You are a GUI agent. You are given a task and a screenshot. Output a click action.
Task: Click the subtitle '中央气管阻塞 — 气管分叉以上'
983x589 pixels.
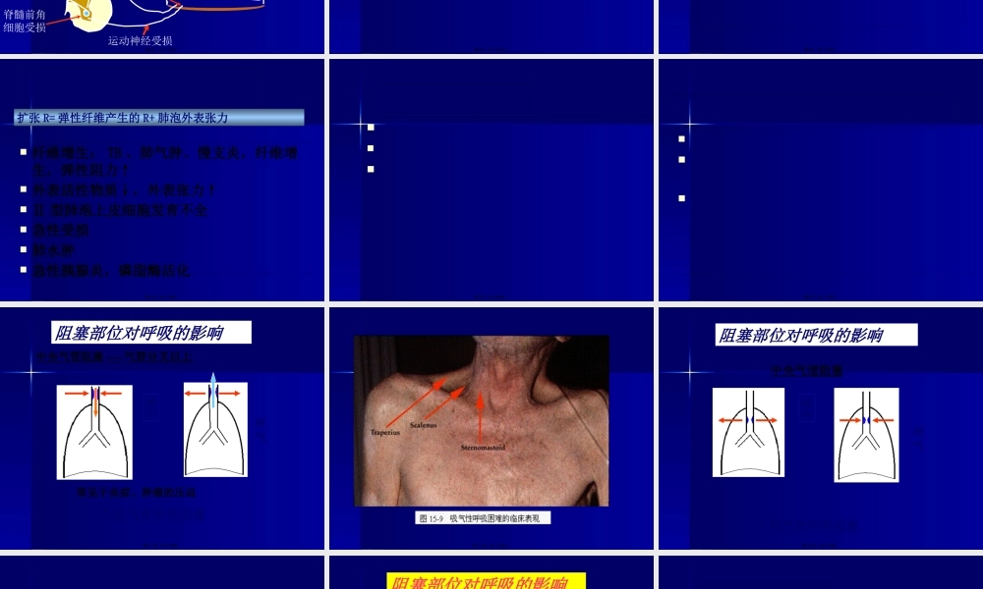tap(113, 357)
